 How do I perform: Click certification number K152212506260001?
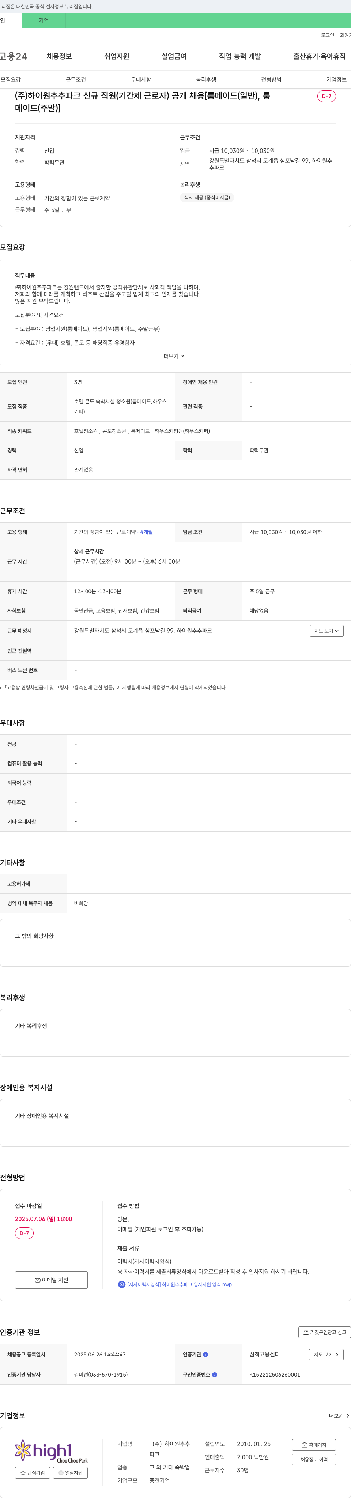point(275,1375)
